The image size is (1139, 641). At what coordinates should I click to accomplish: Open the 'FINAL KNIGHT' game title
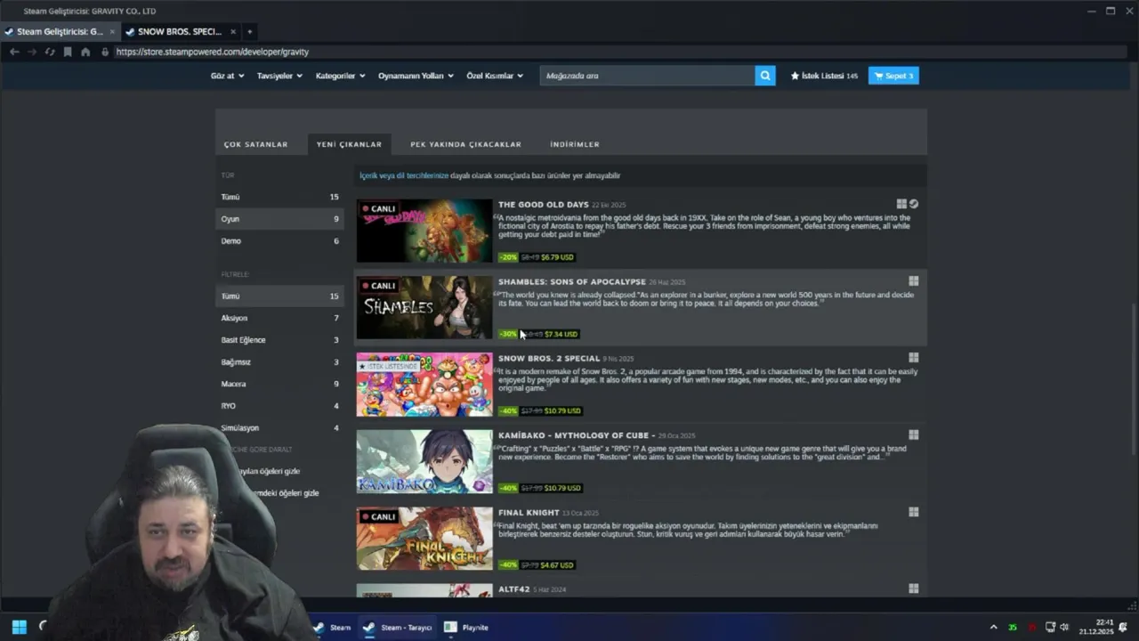tap(529, 512)
